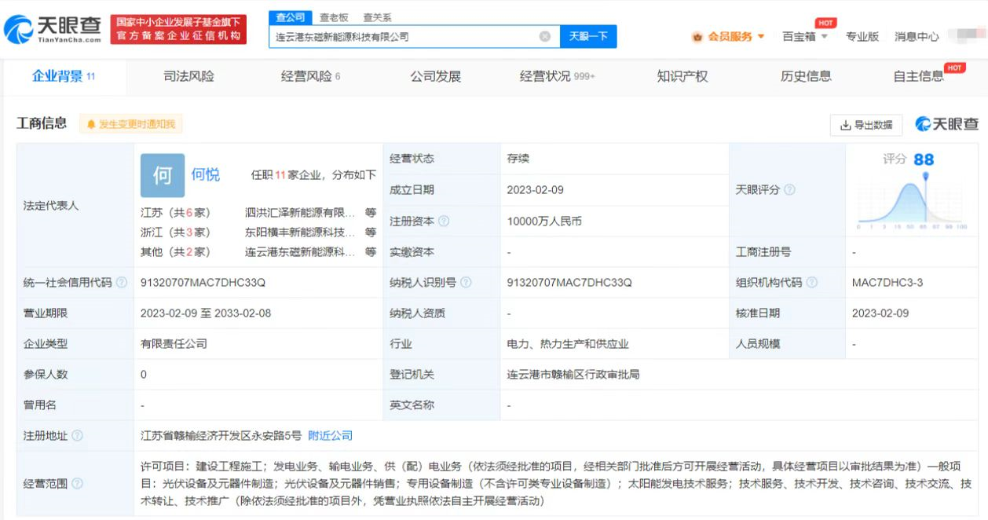Click the 江苏省赣榆经济开发区永安路5号 address
This screenshot has width=988, height=520.
pyautogui.click(x=221, y=435)
